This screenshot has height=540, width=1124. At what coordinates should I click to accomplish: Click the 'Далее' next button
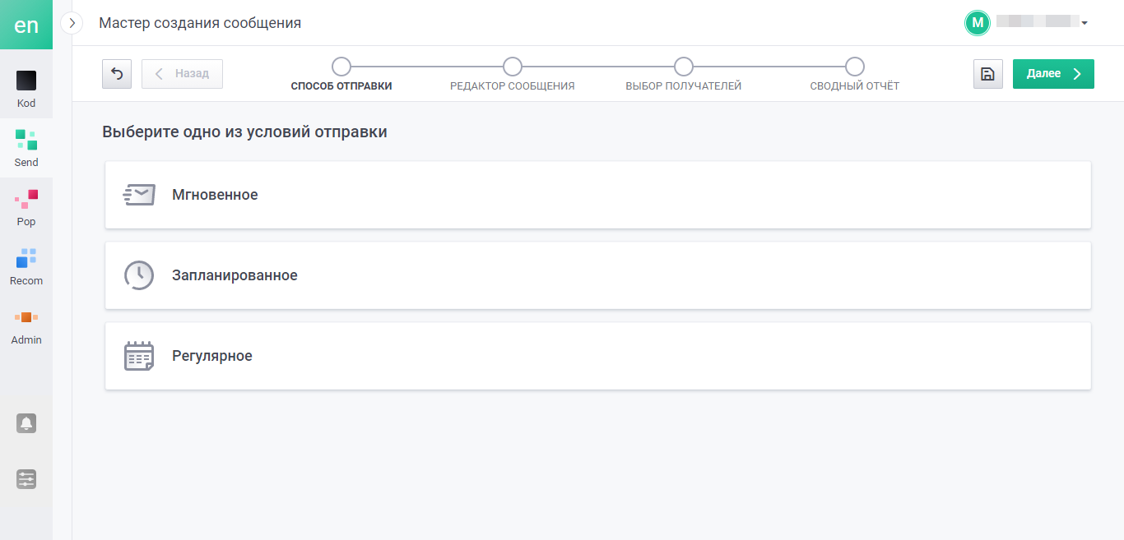[1053, 74]
